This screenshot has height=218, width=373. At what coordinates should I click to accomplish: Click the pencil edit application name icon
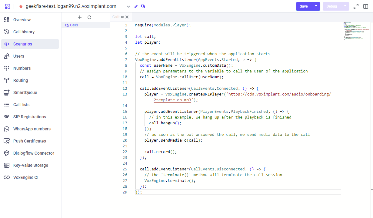[136, 6]
